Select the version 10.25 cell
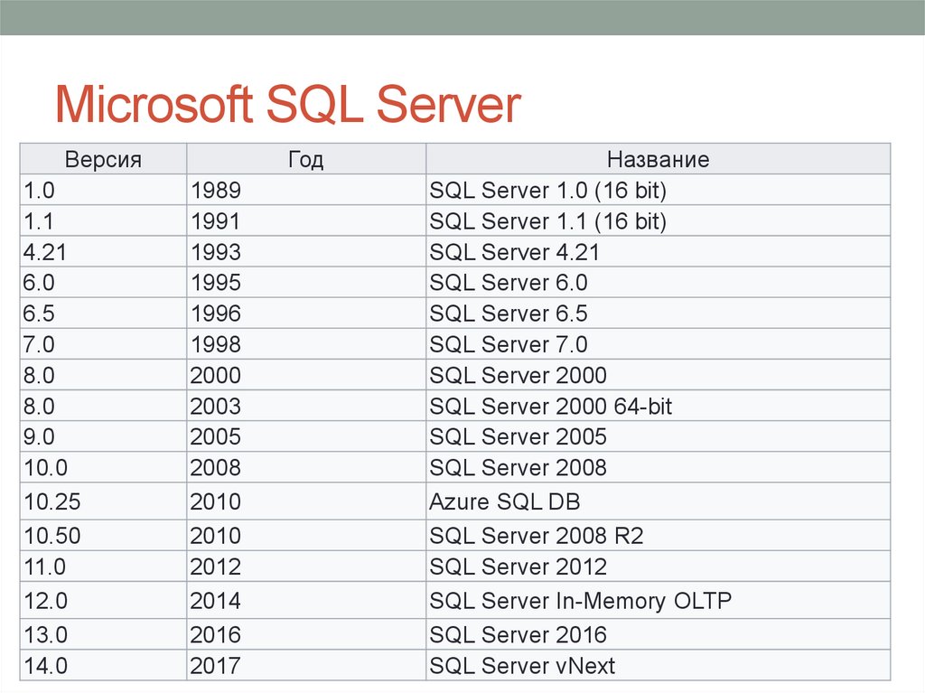Viewport: 925px width, 693px height. [x=51, y=501]
